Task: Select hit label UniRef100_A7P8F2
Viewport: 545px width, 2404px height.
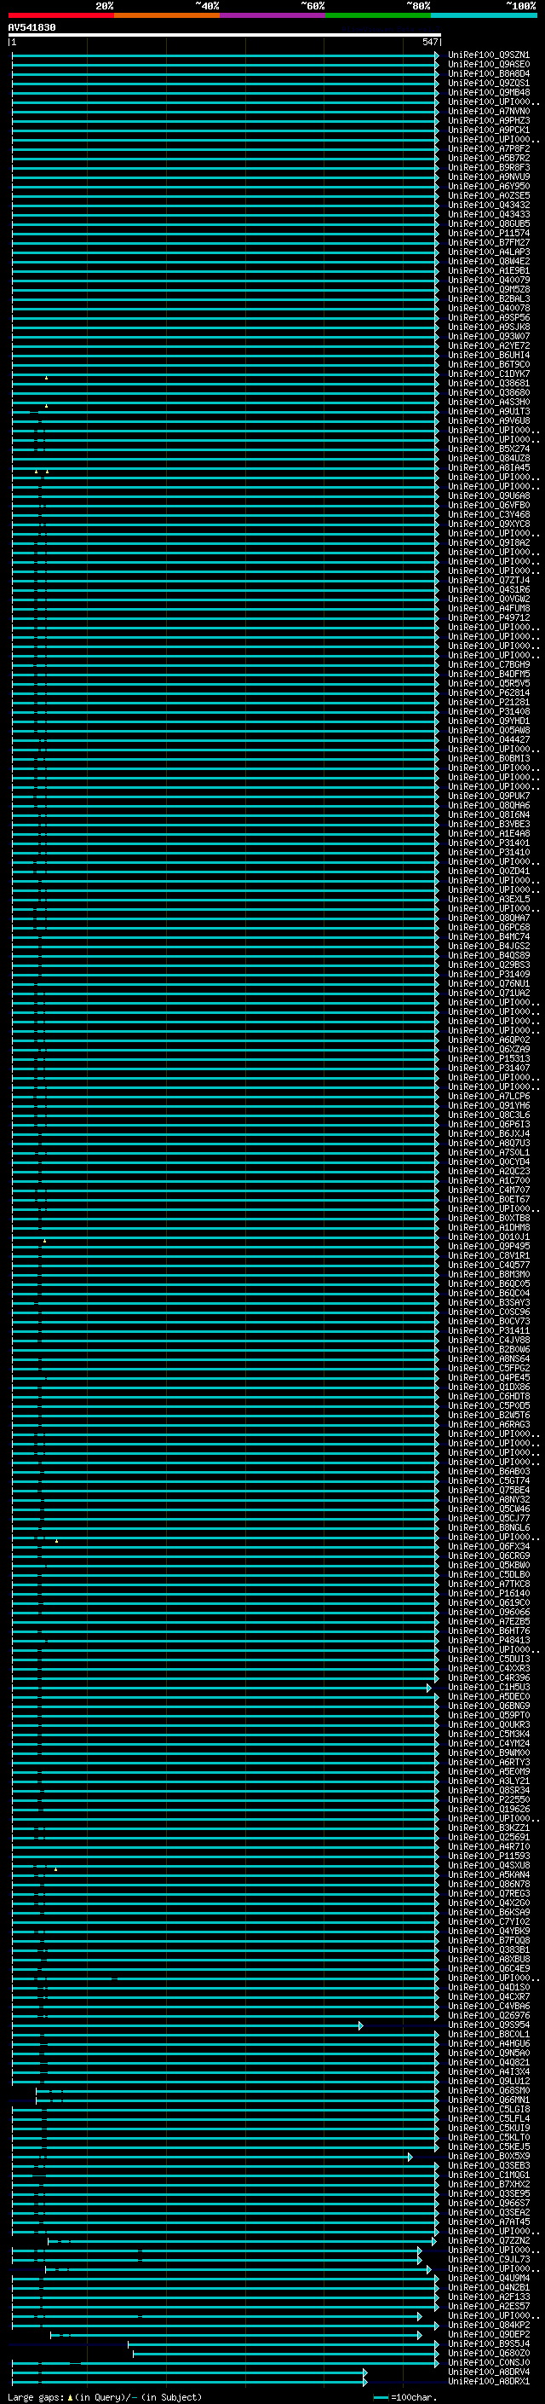Action: coord(488,148)
